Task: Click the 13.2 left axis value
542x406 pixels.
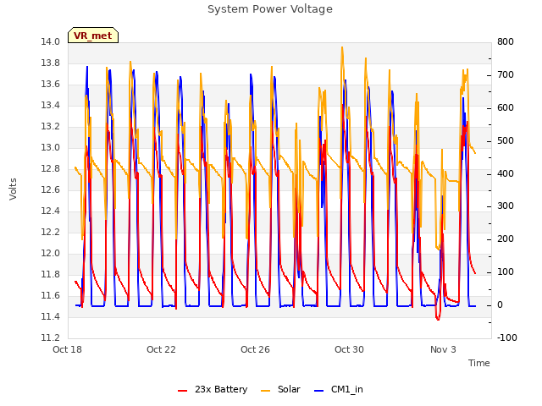Action: coord(51,126)
